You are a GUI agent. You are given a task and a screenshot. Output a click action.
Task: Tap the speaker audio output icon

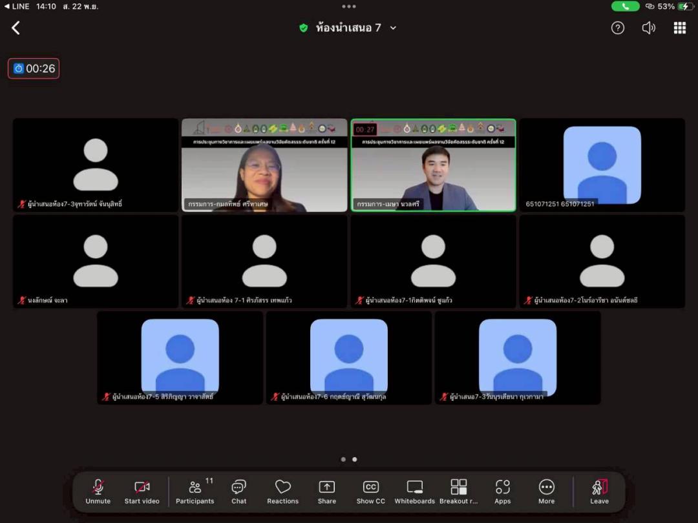click(648, 28)
